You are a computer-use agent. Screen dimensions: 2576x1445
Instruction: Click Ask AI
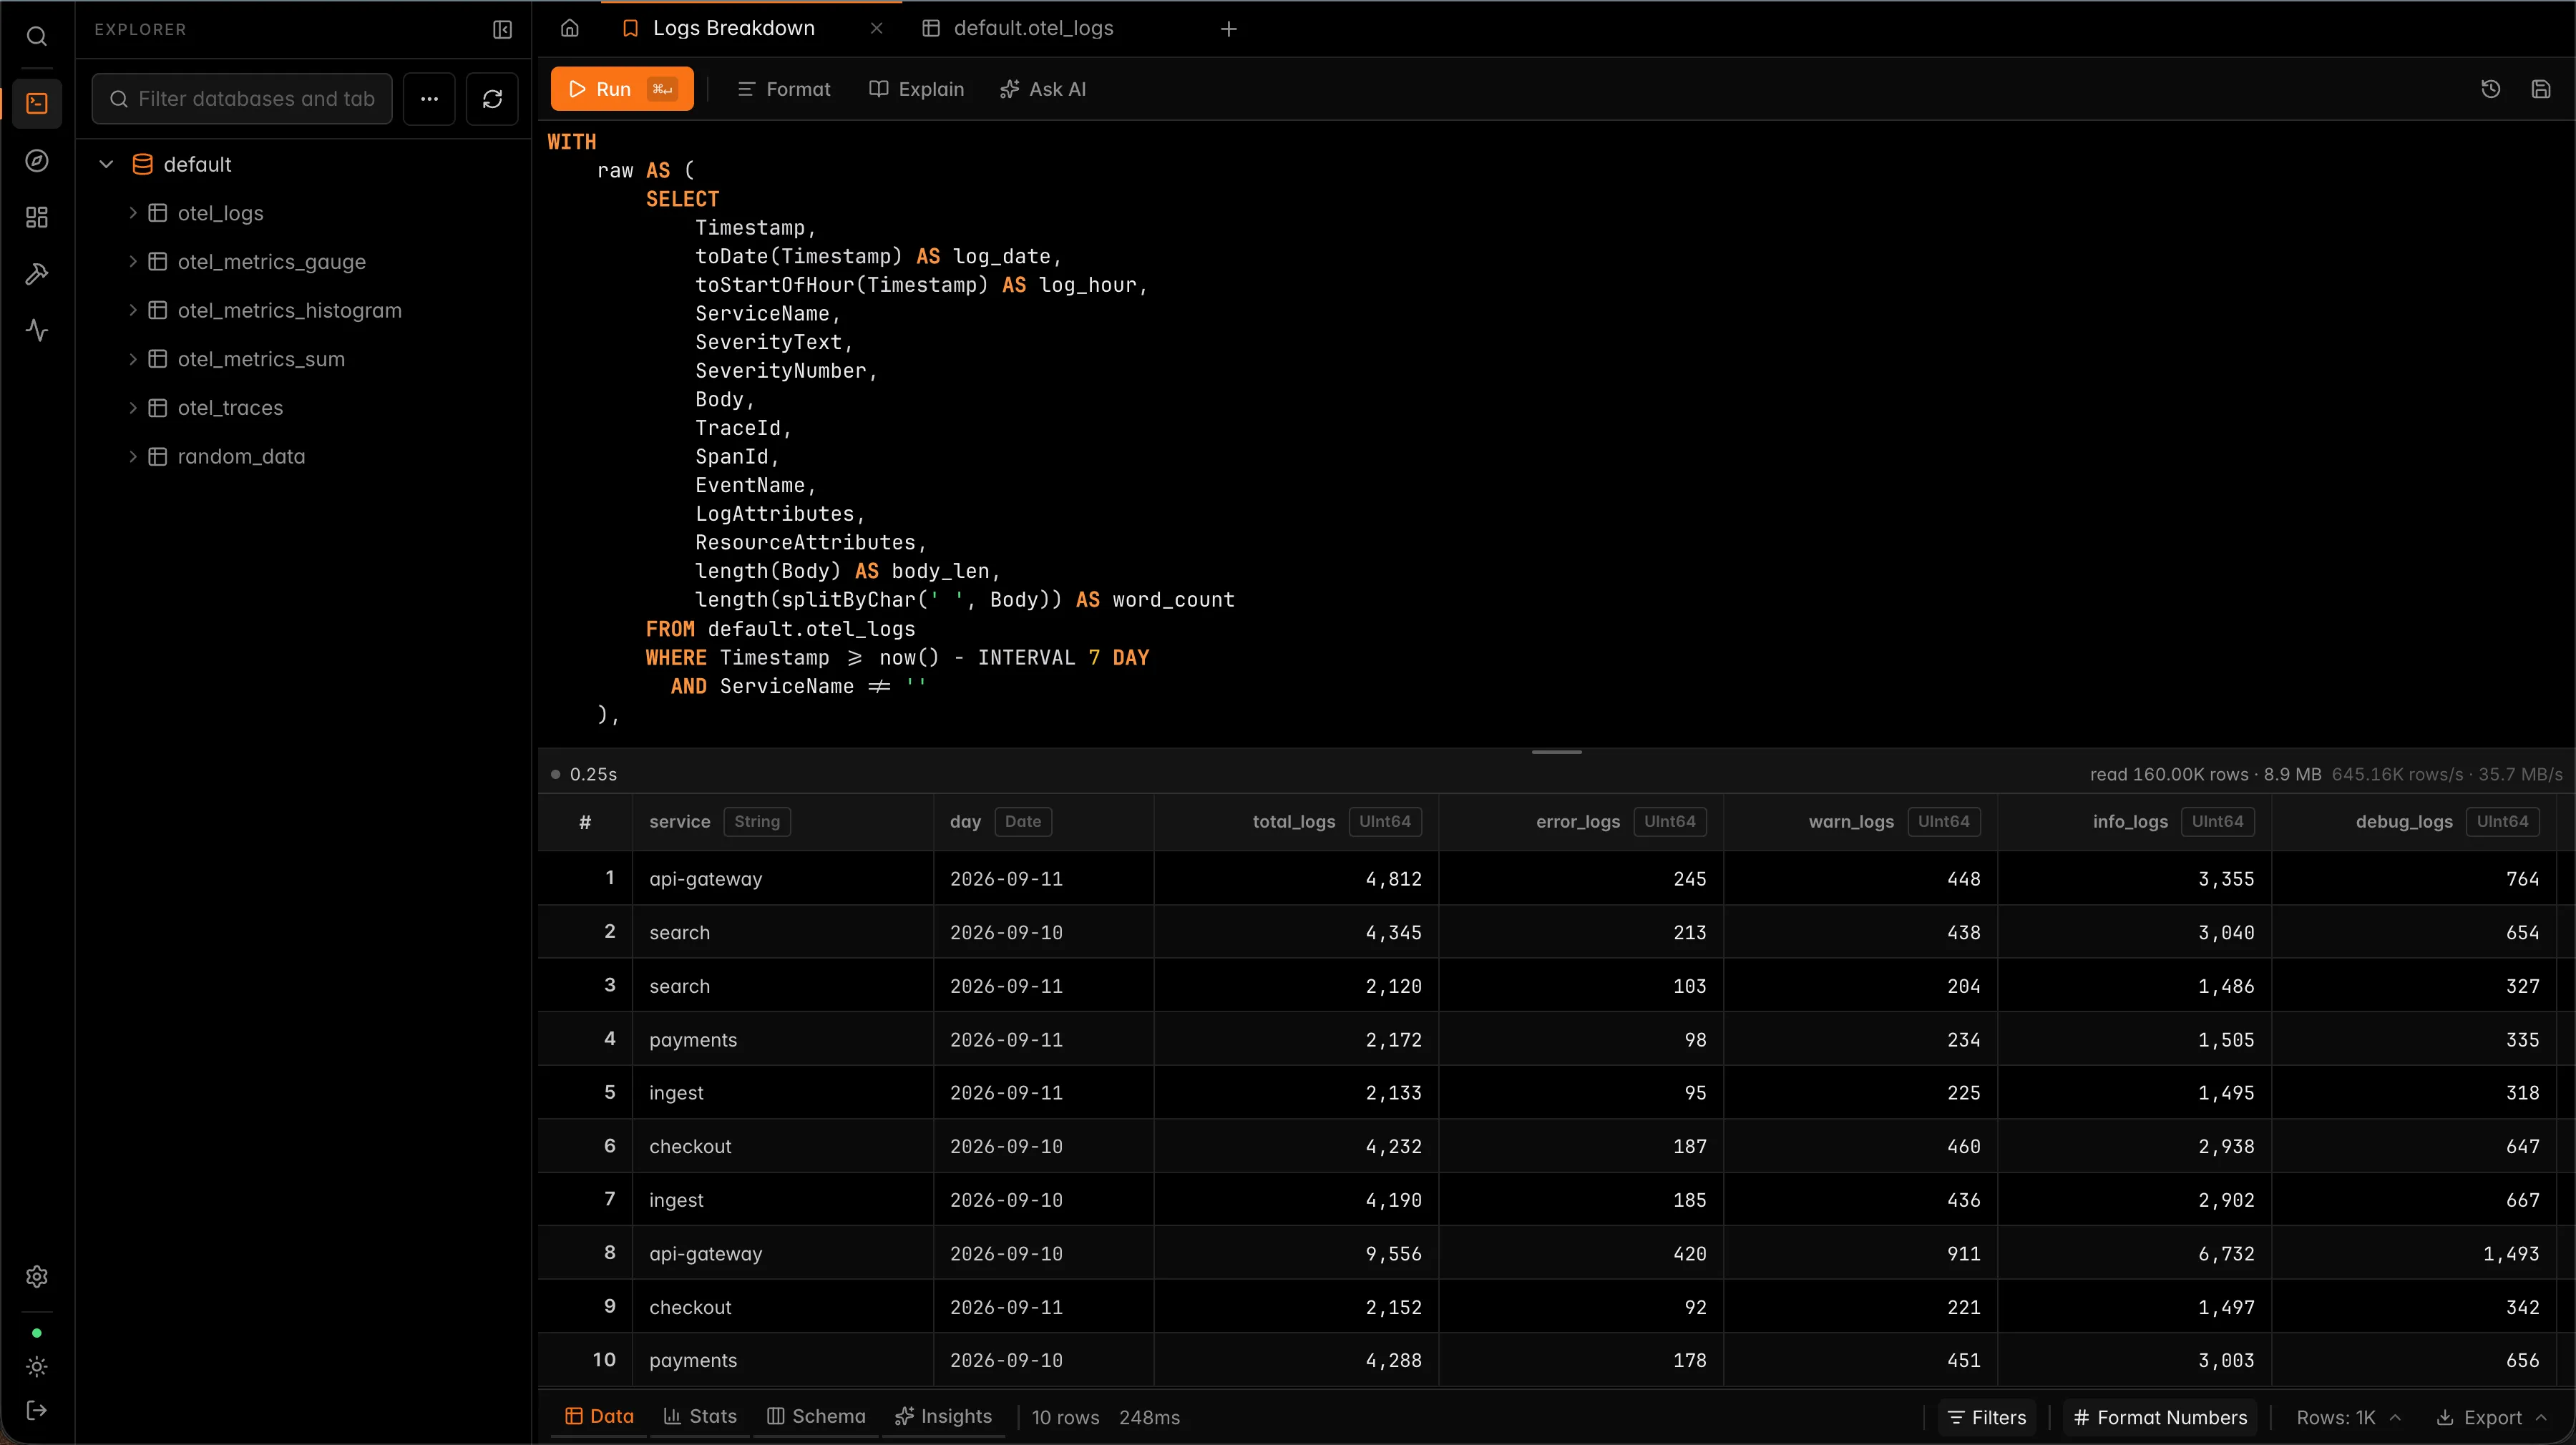pyautogui.click(x=1042, y=89)
